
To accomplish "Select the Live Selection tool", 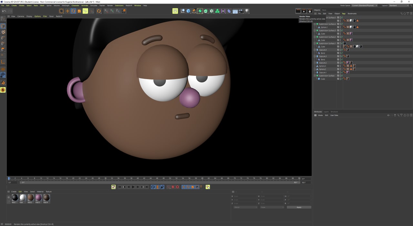I will 61,11.
